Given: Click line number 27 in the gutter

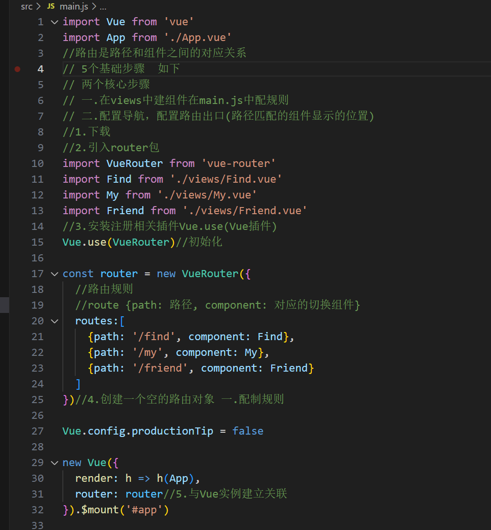Looking at the screenshot, I should point(38,431).
